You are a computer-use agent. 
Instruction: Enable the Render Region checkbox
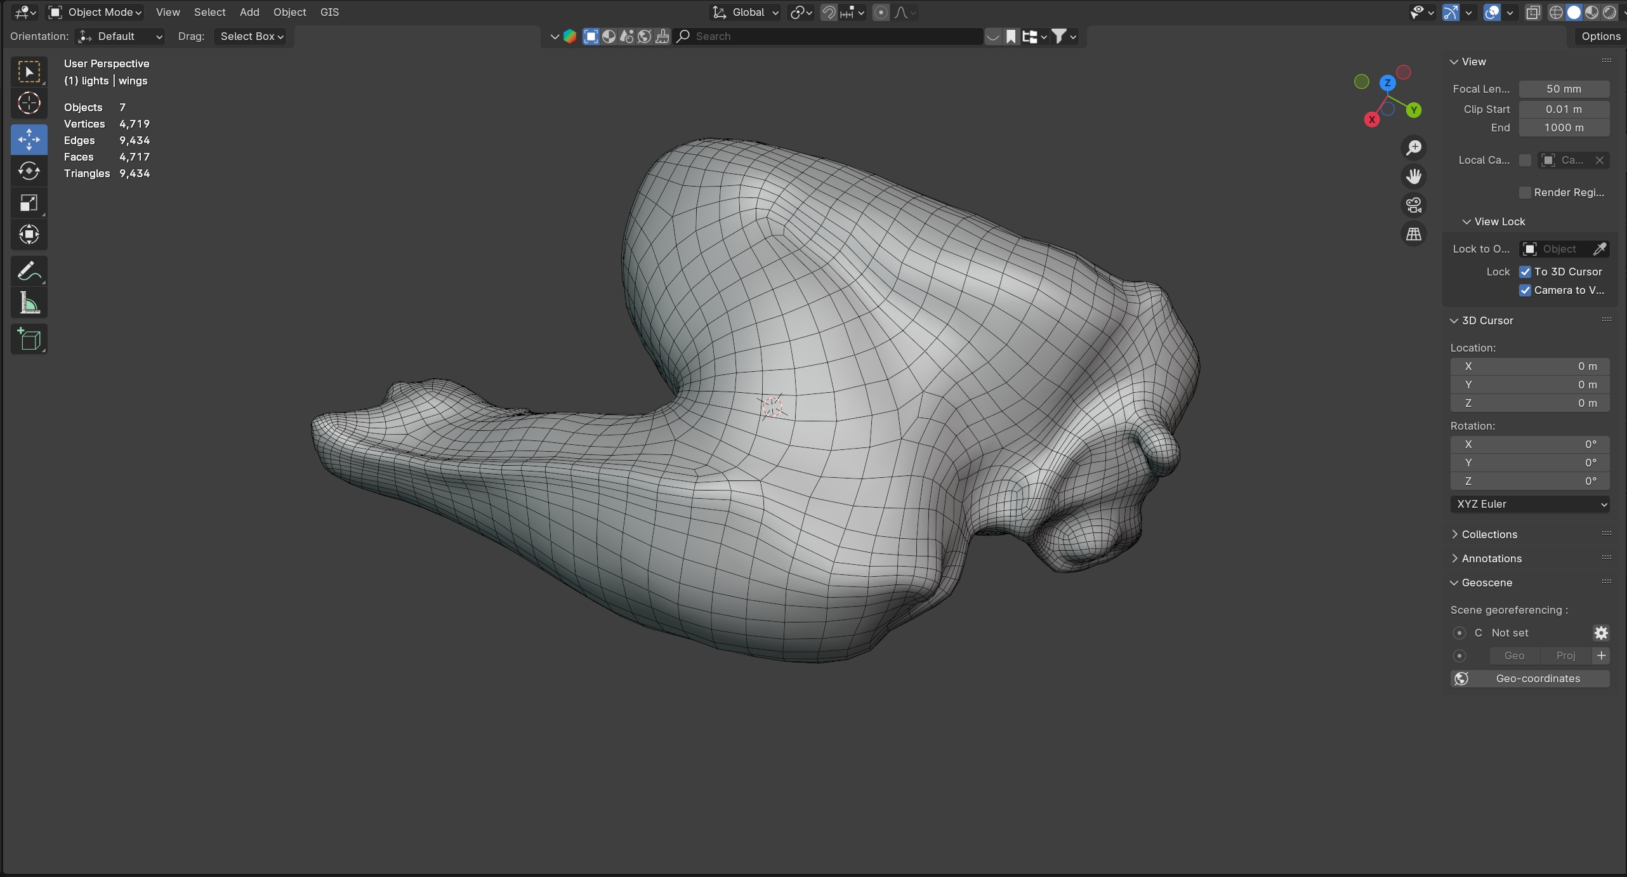(1525, 192)
